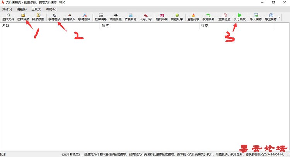This screenshot has width=290, height=157.
Task: Minimize the 文件名精灵 window
Action: [x=262, y=2]
